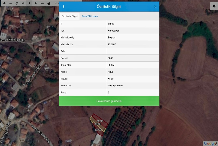
Task: Click the zoom in plus icon
Action: [4, 3]
